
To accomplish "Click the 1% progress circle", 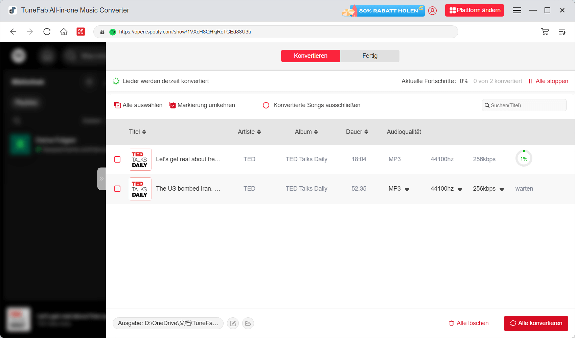I will coord(524,159).
